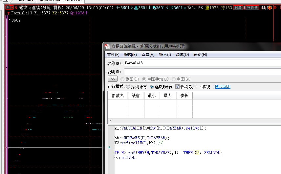Click the 时段 button
This screenshot has height=174, width=281.
click(238, 8)
